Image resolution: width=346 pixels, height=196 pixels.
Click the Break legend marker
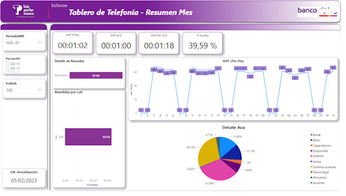pyautogui.click(x=311, y=135)
